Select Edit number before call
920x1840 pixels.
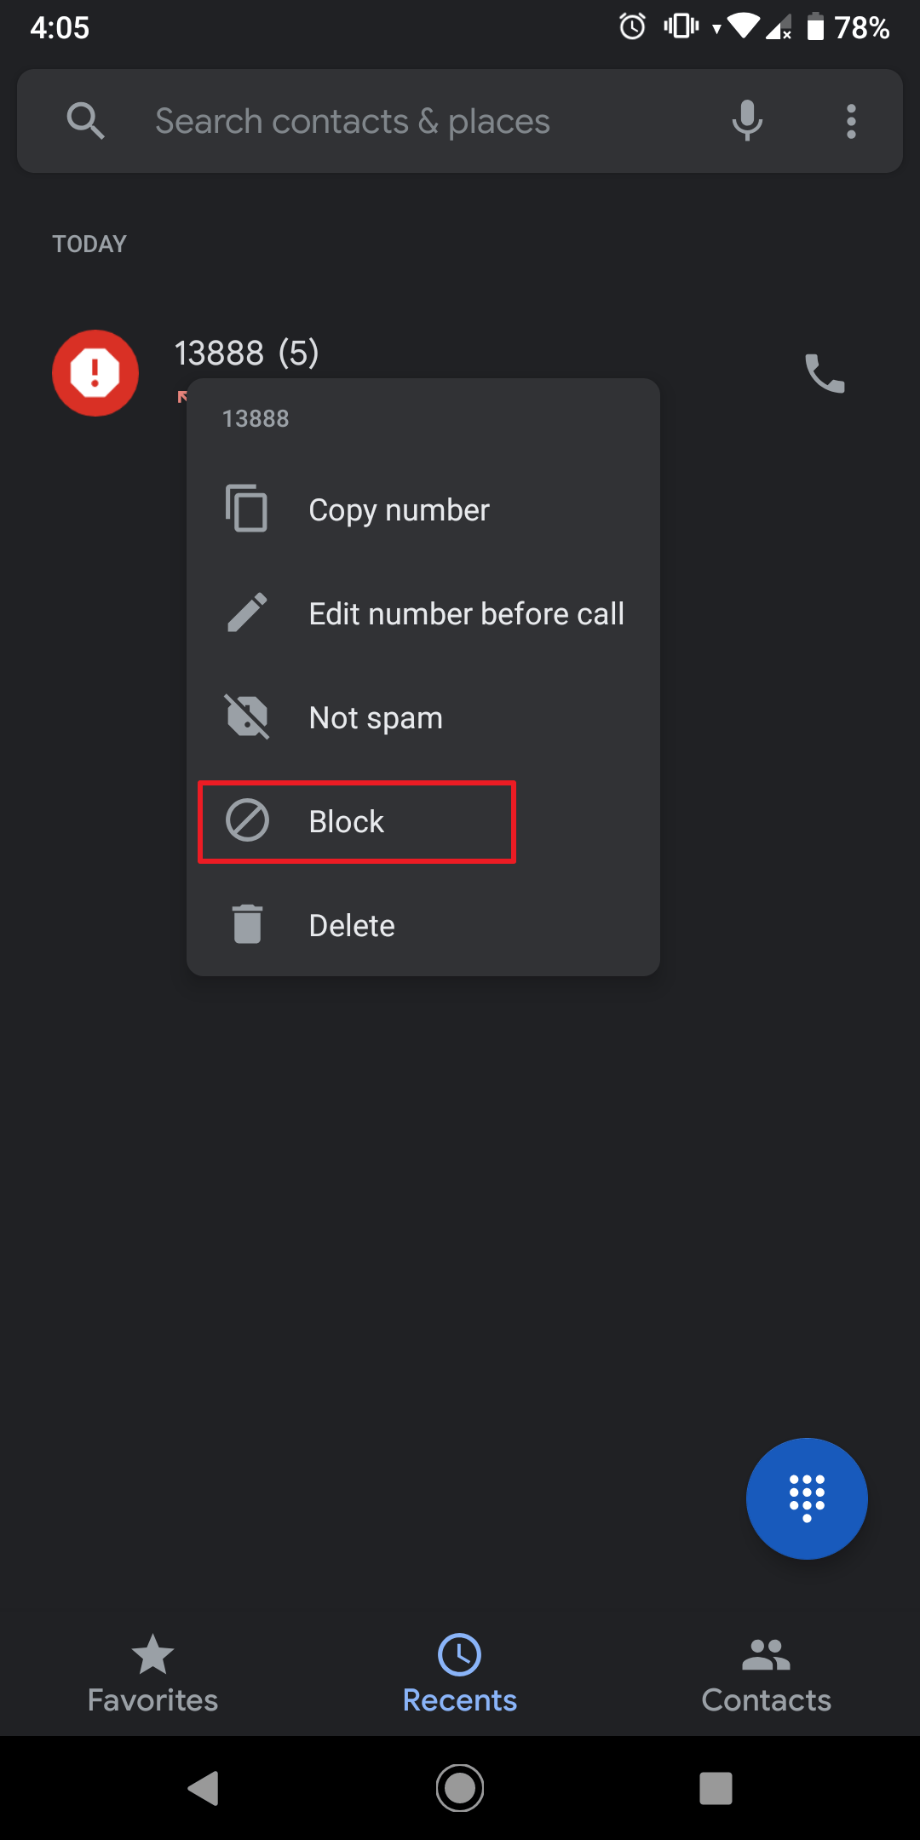click(466, 614)
